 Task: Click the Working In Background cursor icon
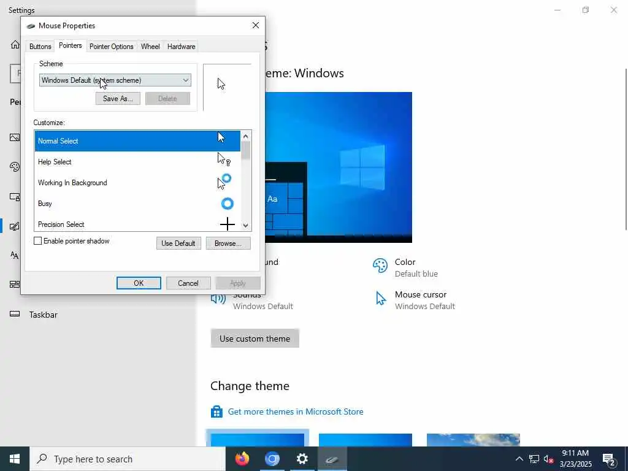click(x=224, y=182)
